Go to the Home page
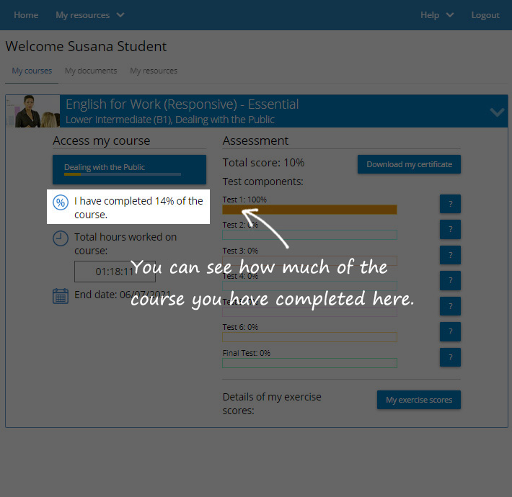 [x=26, y=15]
